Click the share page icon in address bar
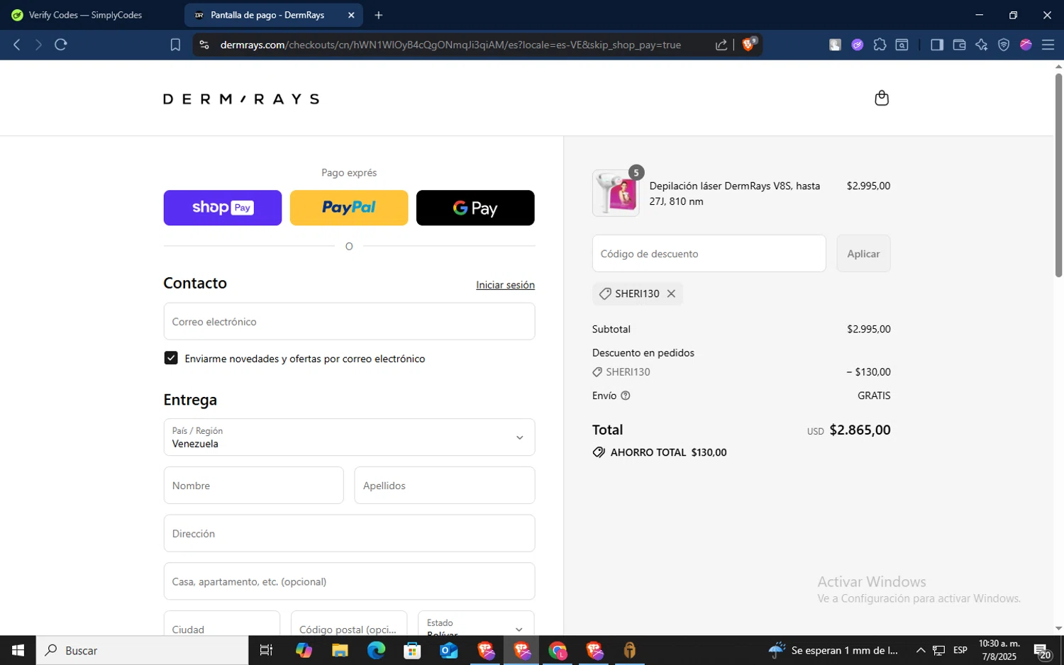Image resolution: width=1064 pixels, height=665 pixels. tap(721, 45)
